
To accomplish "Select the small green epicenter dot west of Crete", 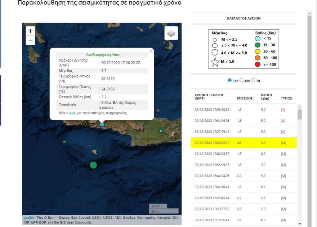I will (65, 142).
